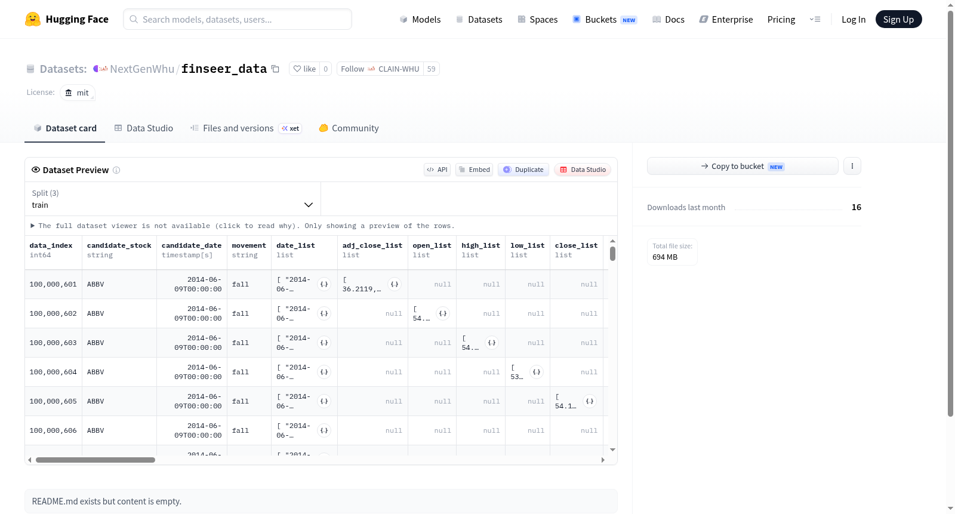This screenshot has width=955, height=514.
Task: Switch to the Dataset card tab
Action: [x=64, y=128]
